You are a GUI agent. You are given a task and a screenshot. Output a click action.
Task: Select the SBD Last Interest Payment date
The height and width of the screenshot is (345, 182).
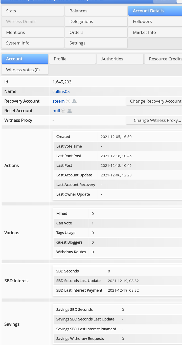click(x=123, y=290)
